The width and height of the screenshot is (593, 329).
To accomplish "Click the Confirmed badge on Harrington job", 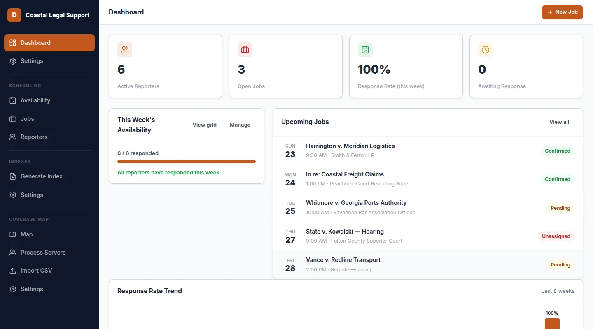I will (558, 151).
